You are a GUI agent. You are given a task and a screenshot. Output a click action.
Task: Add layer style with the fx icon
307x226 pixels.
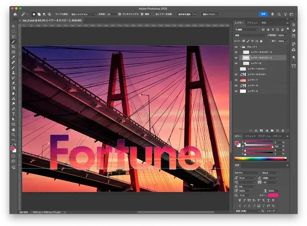256,130
